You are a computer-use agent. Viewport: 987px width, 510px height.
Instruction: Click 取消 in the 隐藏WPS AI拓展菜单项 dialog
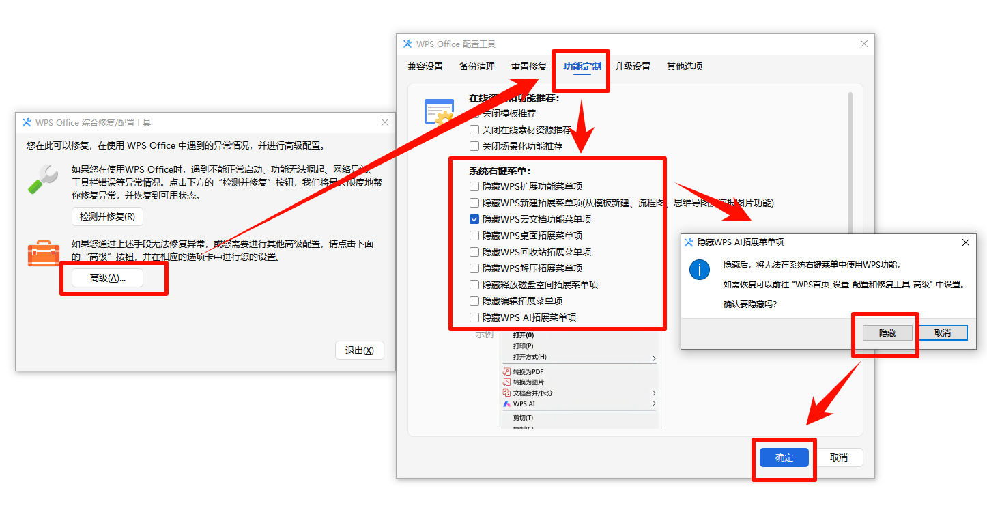(x=943, y=332)
